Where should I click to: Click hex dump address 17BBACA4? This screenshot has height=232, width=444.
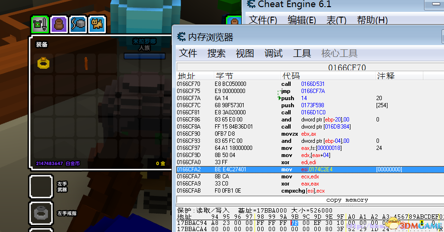pos(192,229)
